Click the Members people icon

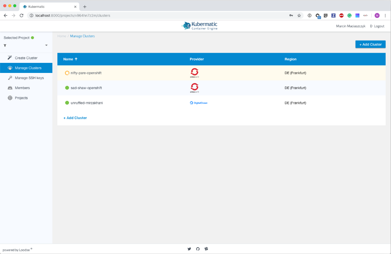(x=10, y=88)
